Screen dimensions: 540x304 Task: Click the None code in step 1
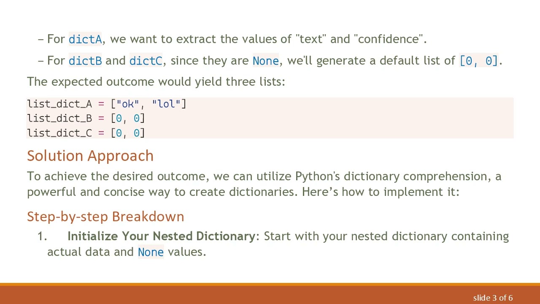coord(151,252)
